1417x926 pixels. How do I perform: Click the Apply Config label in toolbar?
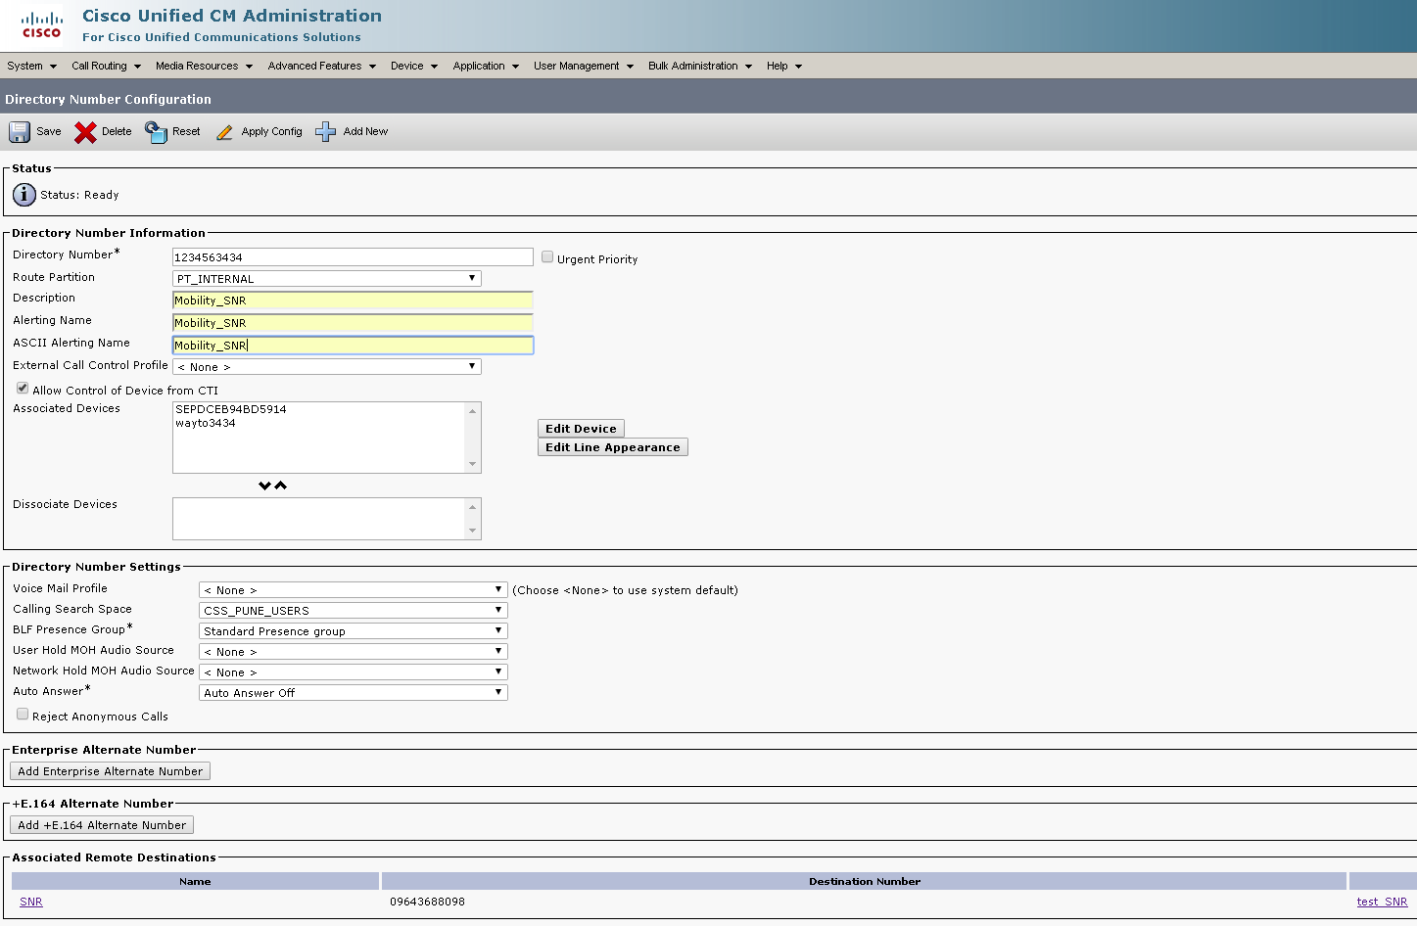click(272, 131)
